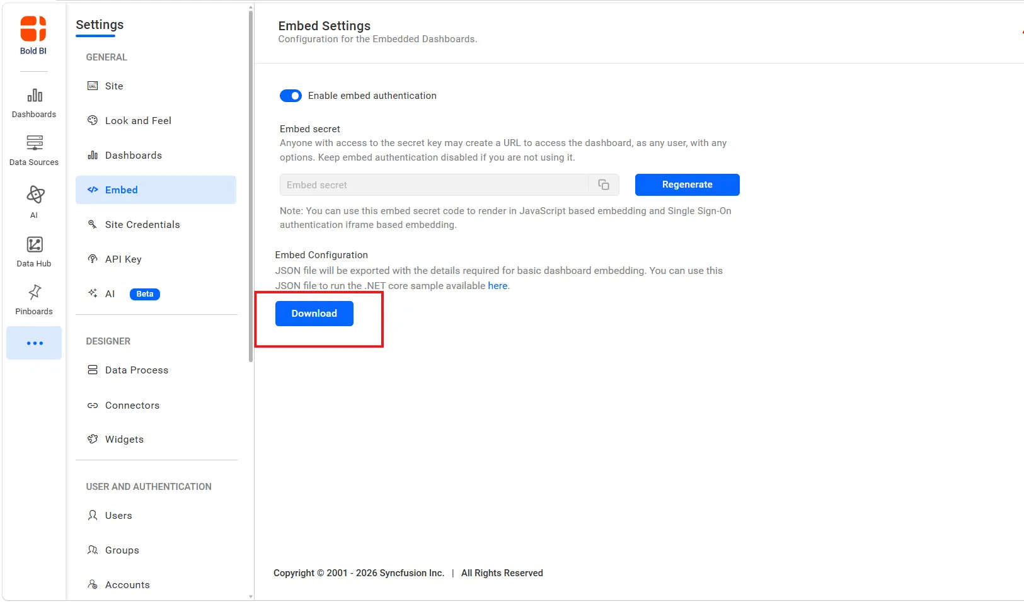Open the Site settings page

click(156, 86)
